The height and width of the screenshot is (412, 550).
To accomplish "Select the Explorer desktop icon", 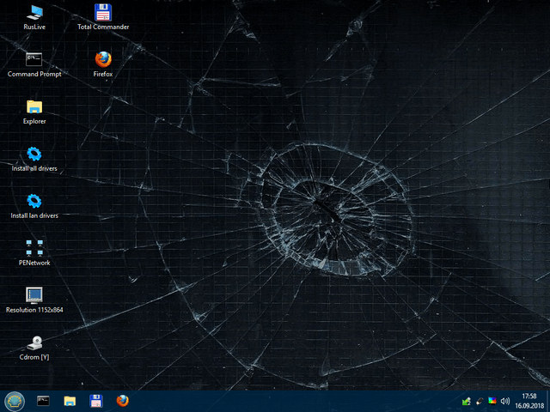I will click(x=34, y=107).
